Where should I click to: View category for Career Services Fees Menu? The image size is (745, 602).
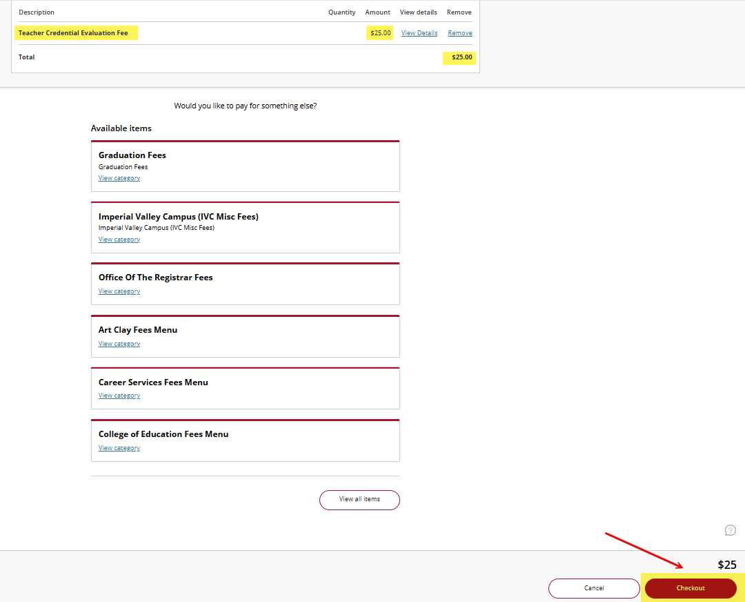[x=119, y=396]
